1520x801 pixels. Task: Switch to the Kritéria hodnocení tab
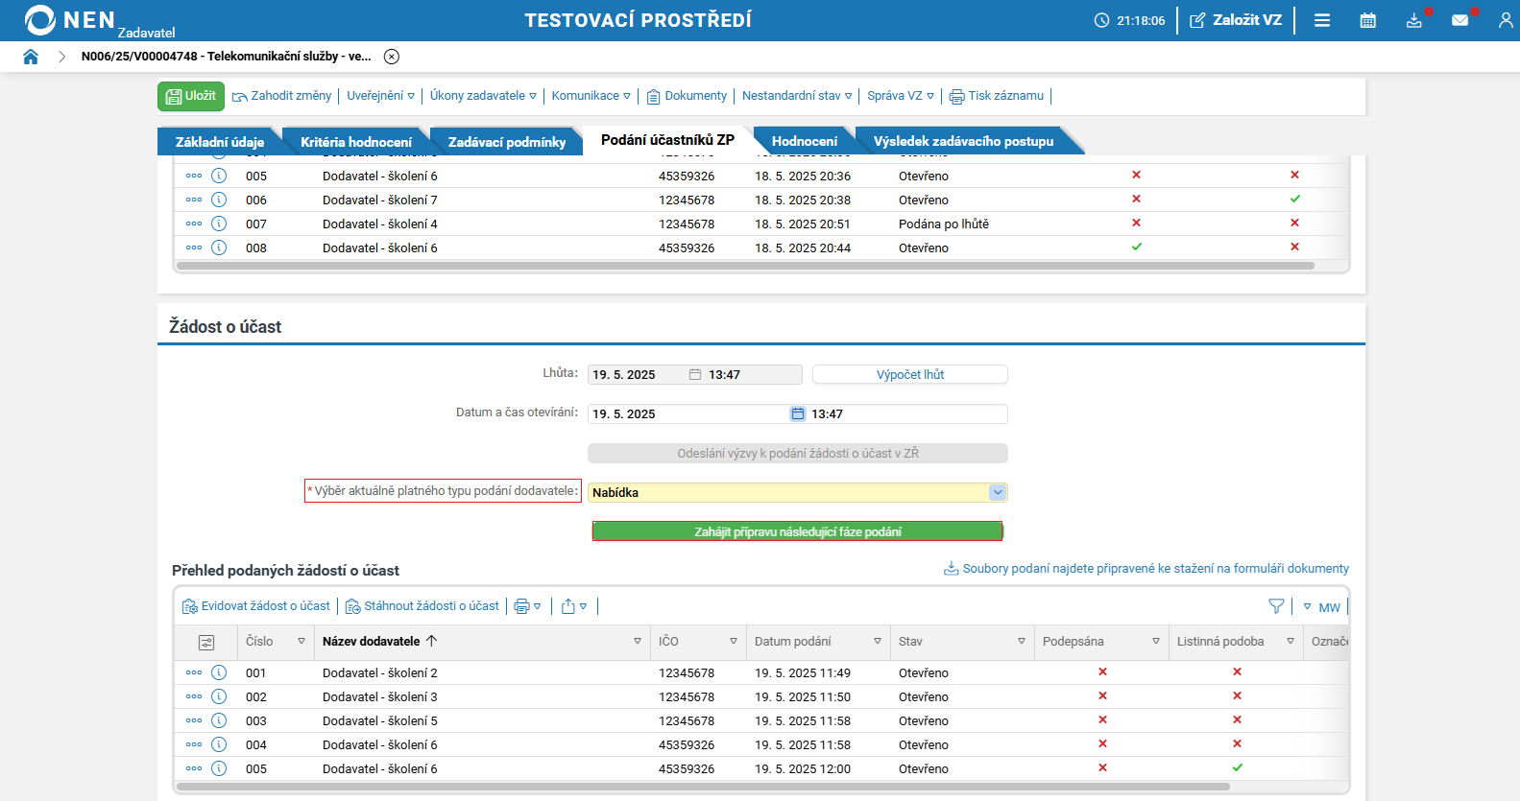click(355, 142)
